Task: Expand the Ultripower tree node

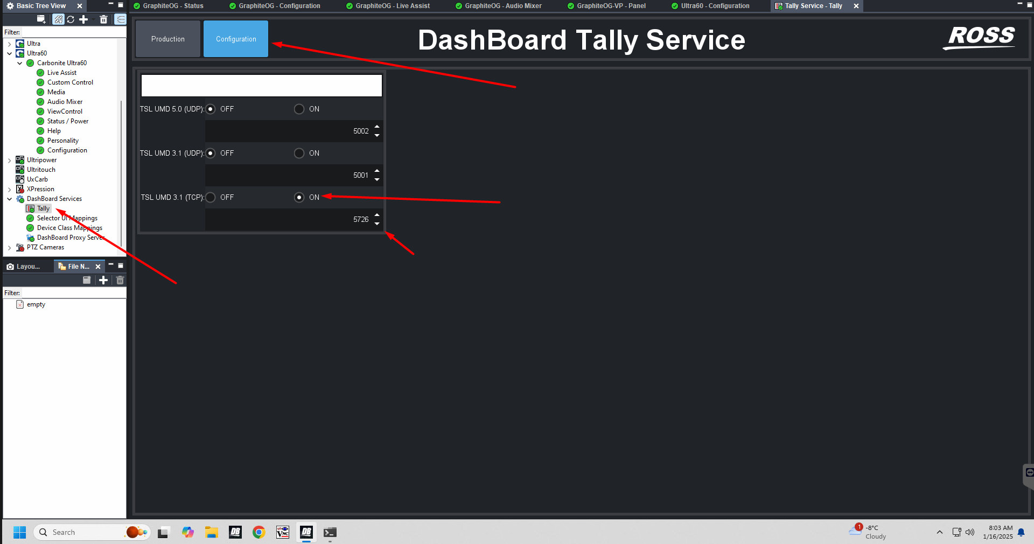Action: point(10,160)
